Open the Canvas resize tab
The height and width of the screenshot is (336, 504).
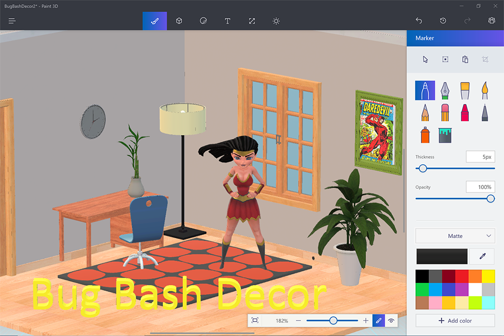point(252,21)
